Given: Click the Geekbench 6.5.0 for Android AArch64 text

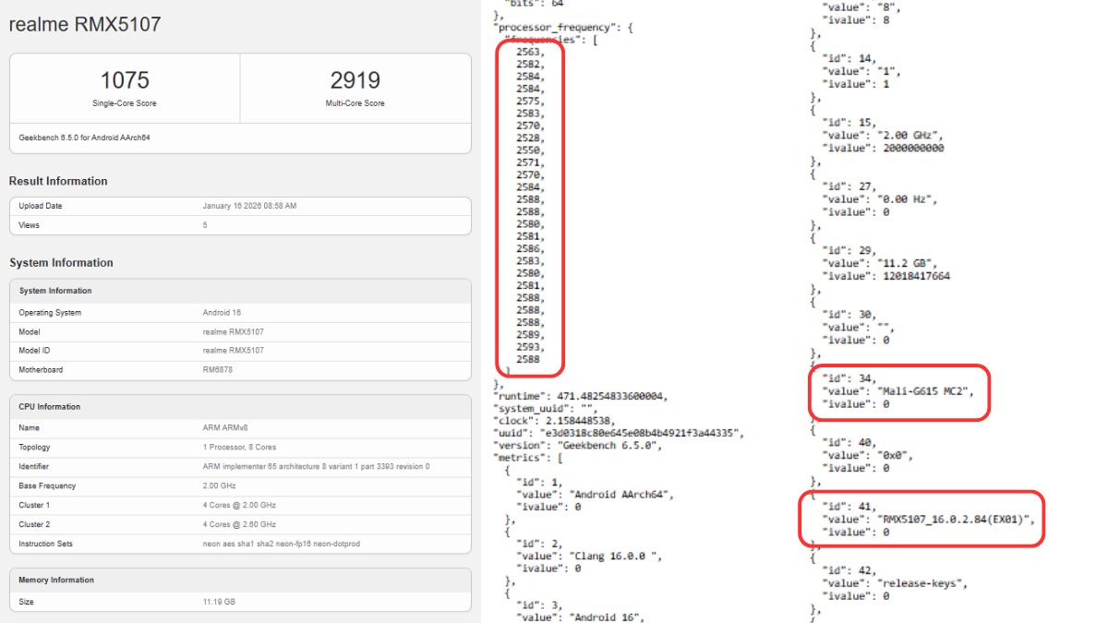Looking at the screenshot, I should tap(84, 138).
